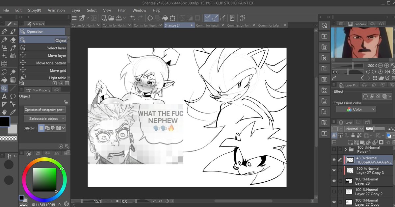Choose the Move grid sub tool
Screen dimensions: 395x207
tap(43, 70)
